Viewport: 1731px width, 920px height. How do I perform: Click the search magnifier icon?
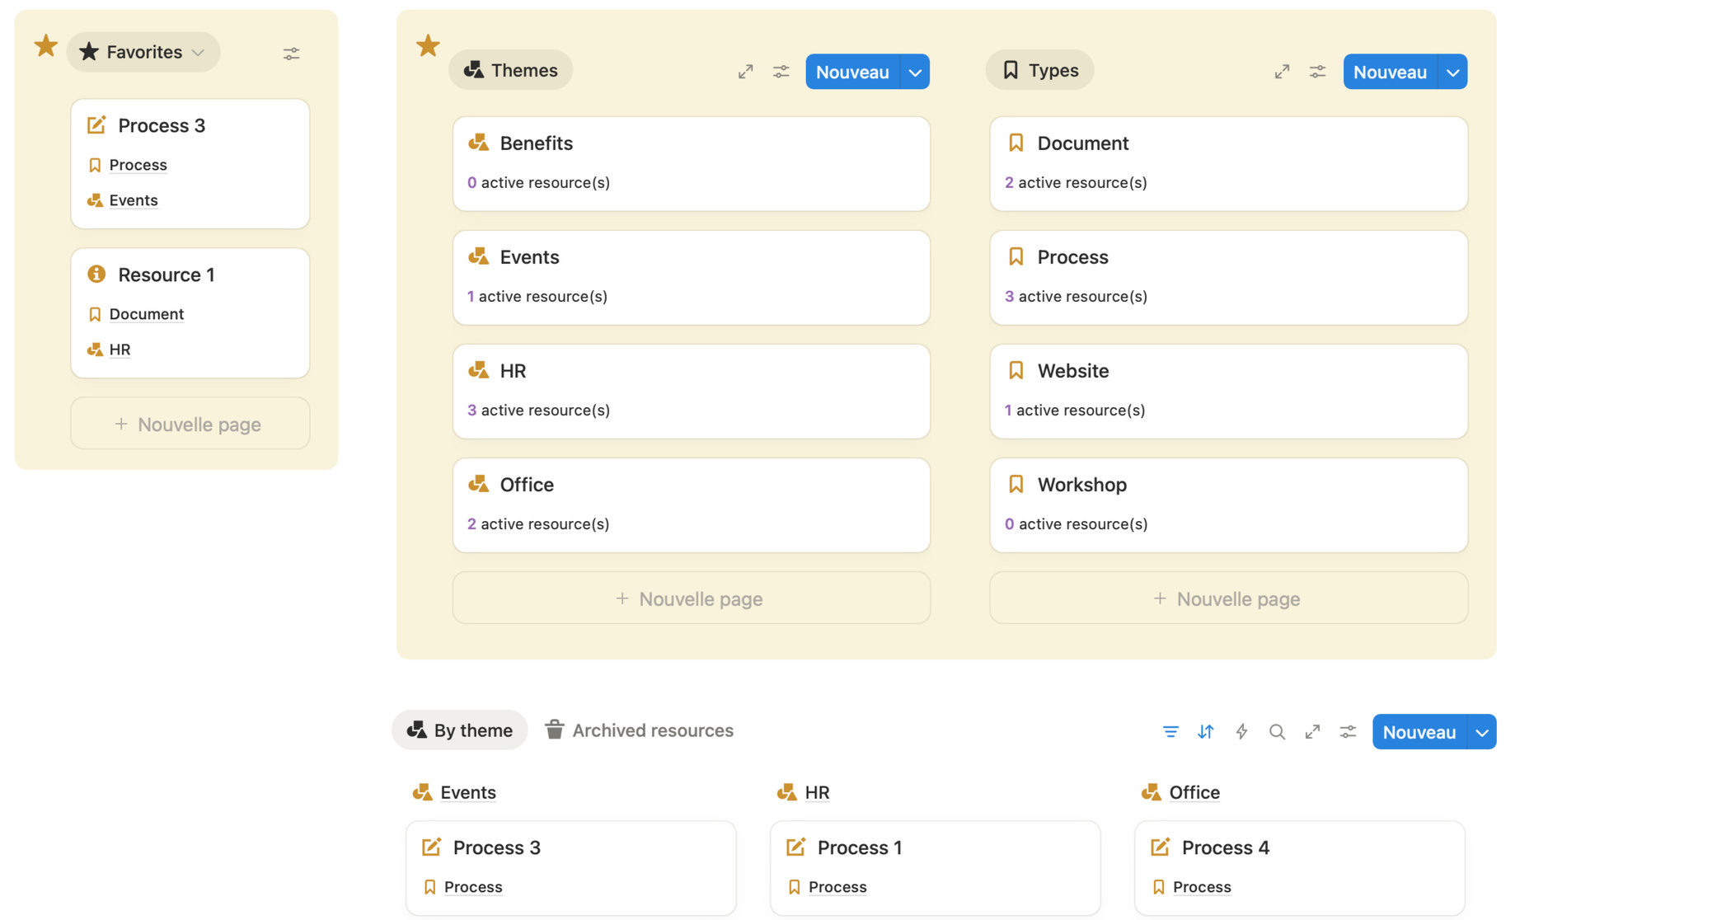[x=1277, y=731]
